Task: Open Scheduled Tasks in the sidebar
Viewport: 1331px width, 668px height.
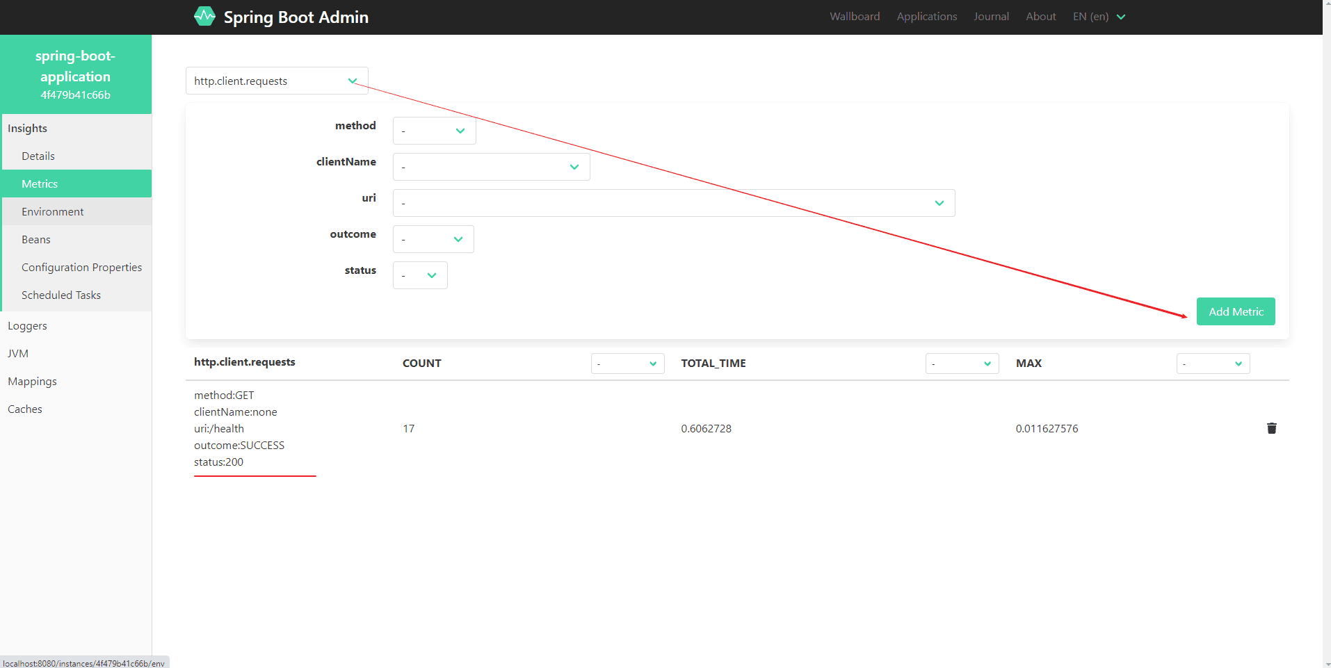Action: point(61,295)
